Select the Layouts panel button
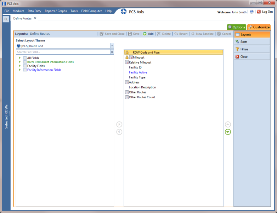The image size is (277, 213). coord(252,34)
